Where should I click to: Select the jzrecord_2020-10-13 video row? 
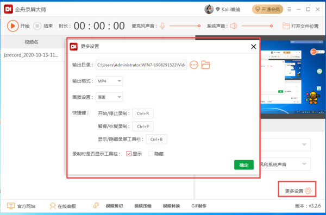point(31,55)
